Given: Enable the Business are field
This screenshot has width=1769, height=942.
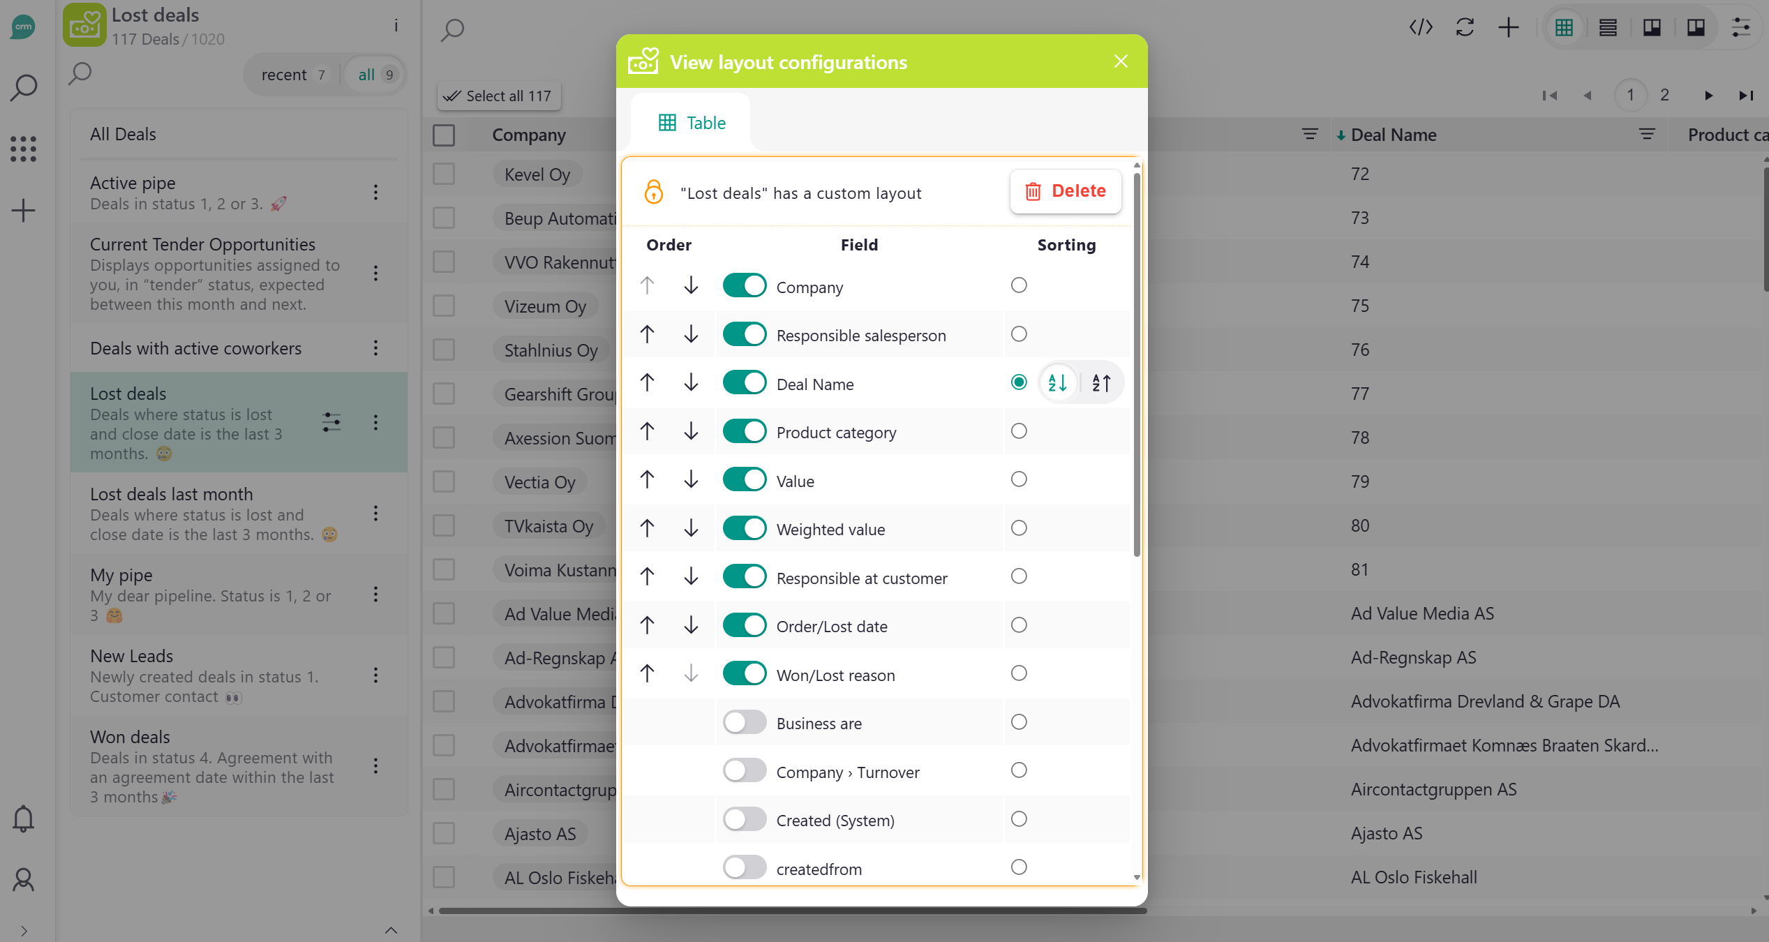Looking at the screenshot, I should tap(745, 722).
